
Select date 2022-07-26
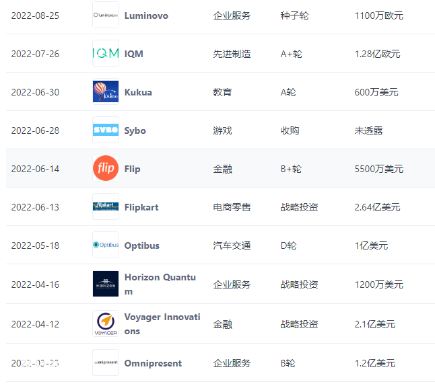[x=35, y=54]
